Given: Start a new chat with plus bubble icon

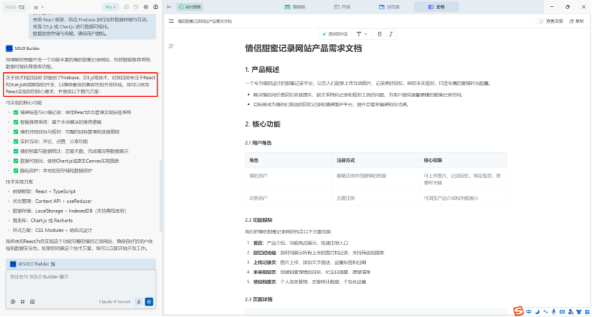Looking at the screenshot, I should pyautogui.click(x=126, y=7).
